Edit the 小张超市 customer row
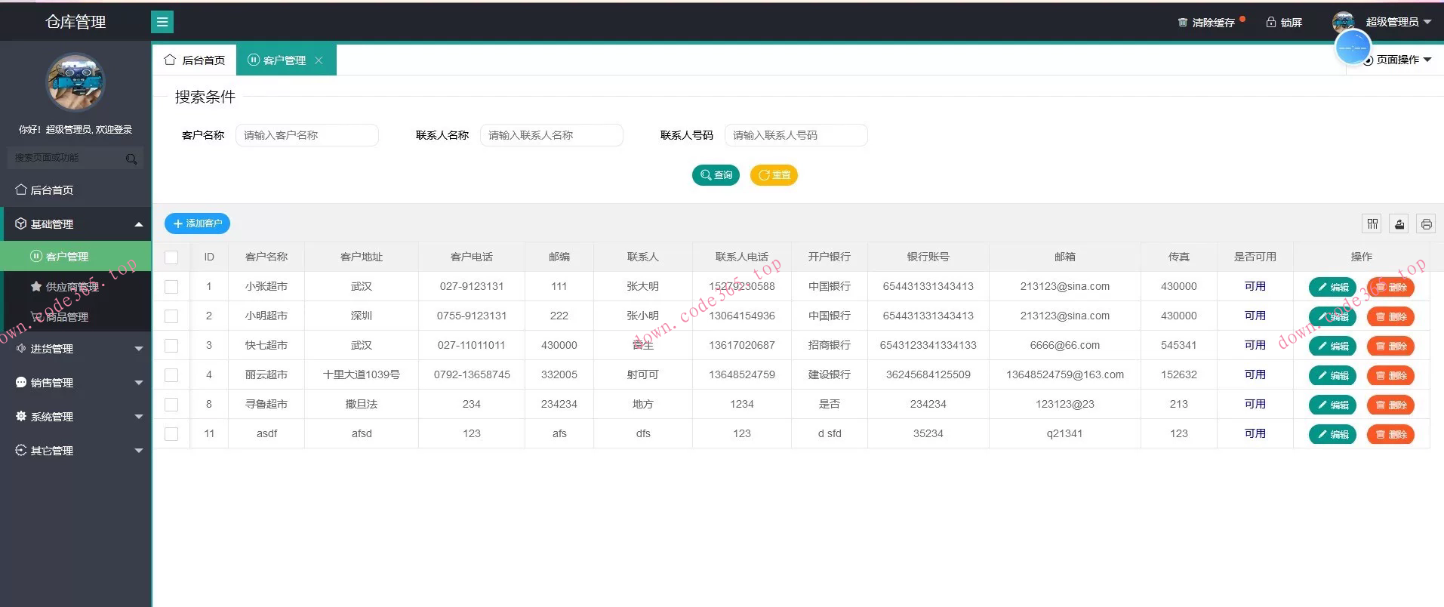The width and height of the screenshot is (1444, 607). 1332,287
